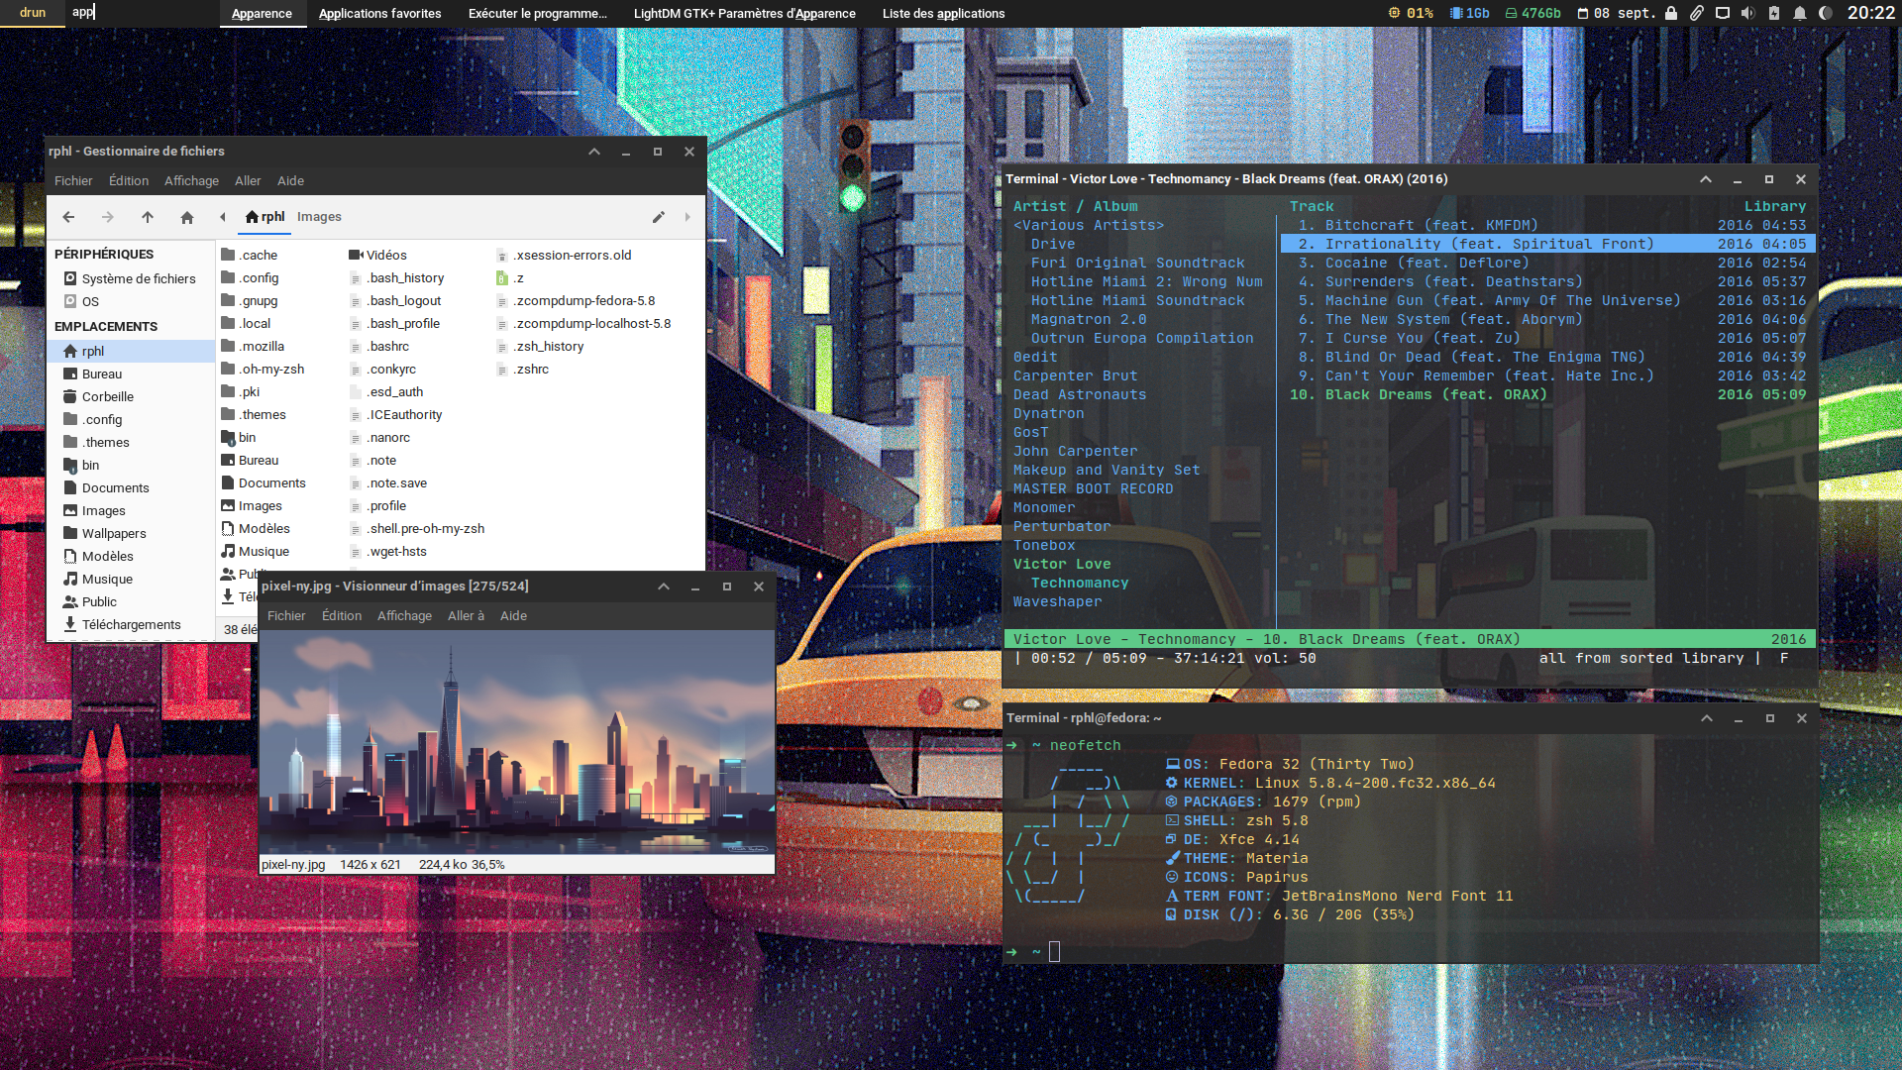Click the volume icon in top panel

pyautogui.click(x=1747, y=13)
